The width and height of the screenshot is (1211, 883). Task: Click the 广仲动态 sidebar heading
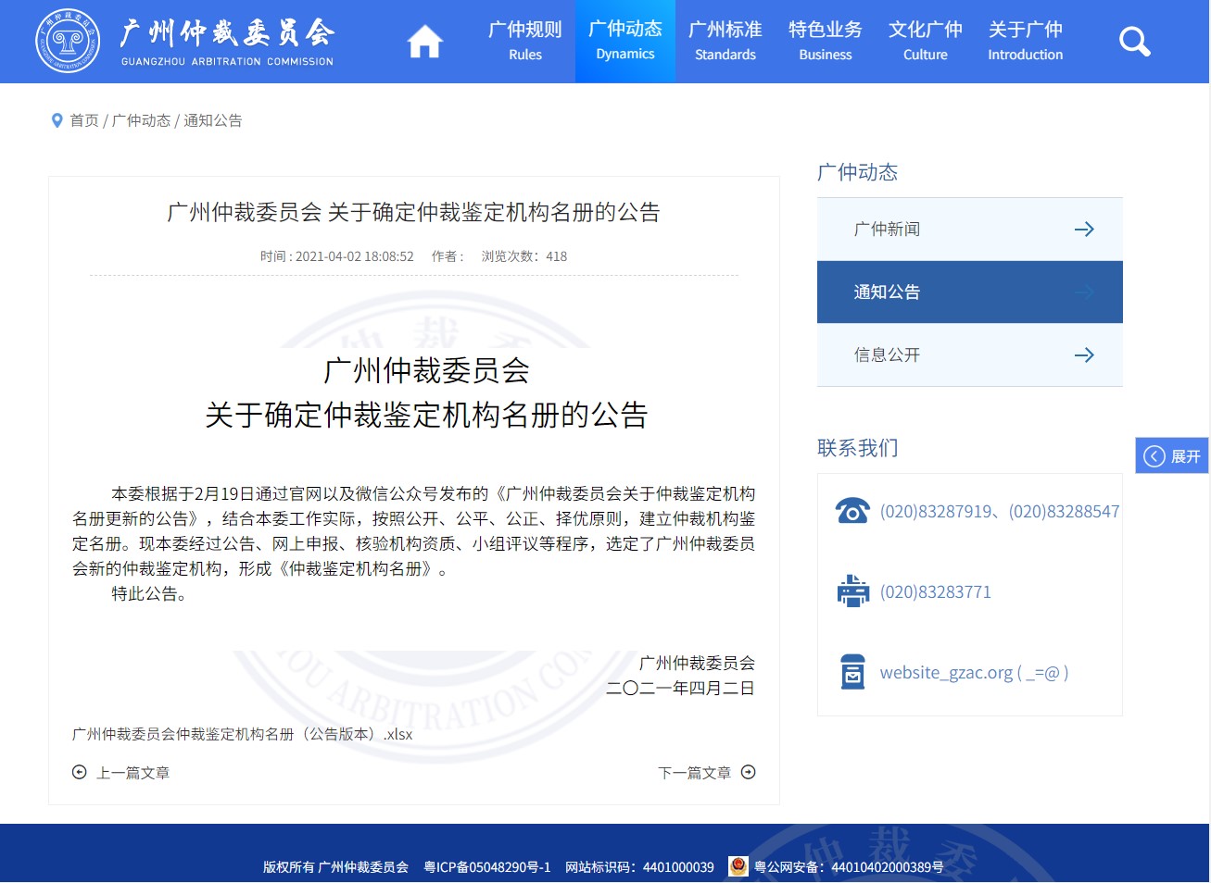(x=858, y=172)
